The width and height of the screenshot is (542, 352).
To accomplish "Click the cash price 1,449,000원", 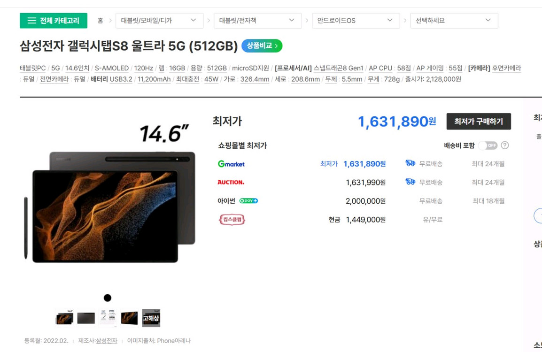I will pyautogui.click(x=366, y=220).
